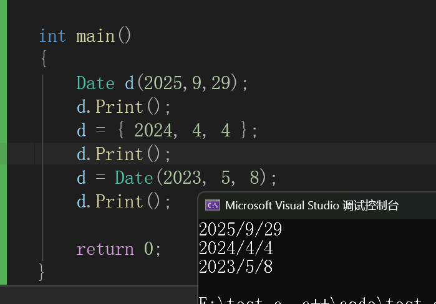Click the 2025 constructor argument
This screenshot has width=436, height=304.
click(x=163, y=83)
